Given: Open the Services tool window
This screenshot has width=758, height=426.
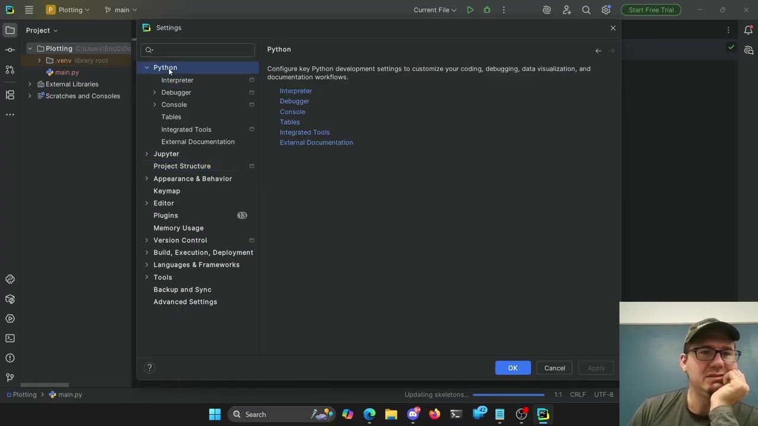Looking at the screenshot, I should click(x=10, y=319).
